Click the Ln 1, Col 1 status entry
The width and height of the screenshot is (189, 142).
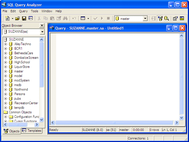(x=169, y=130)
